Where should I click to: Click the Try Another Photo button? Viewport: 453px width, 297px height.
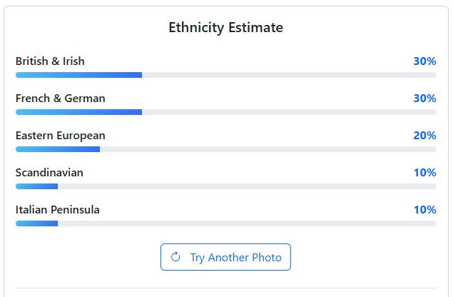click(225, 257)
